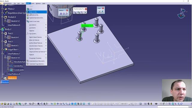192x108 pixels.
Task: Click the Cut scissors icon
Action: [11, 104]
